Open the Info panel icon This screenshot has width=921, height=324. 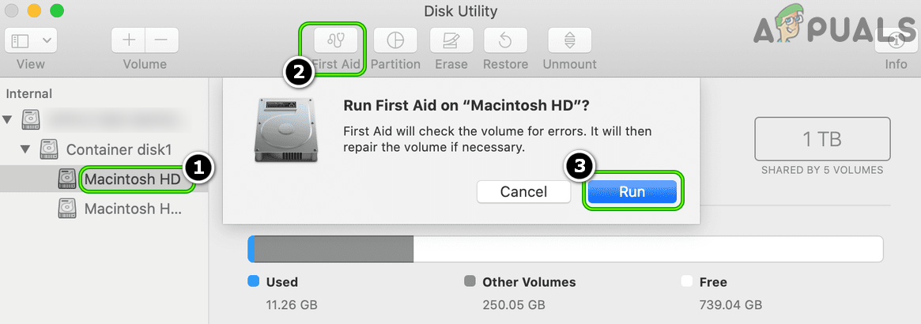click(896, 40)
